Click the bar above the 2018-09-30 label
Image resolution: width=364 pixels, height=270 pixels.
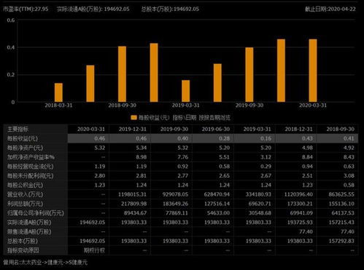pyautogui.click(x=122, y=74)
